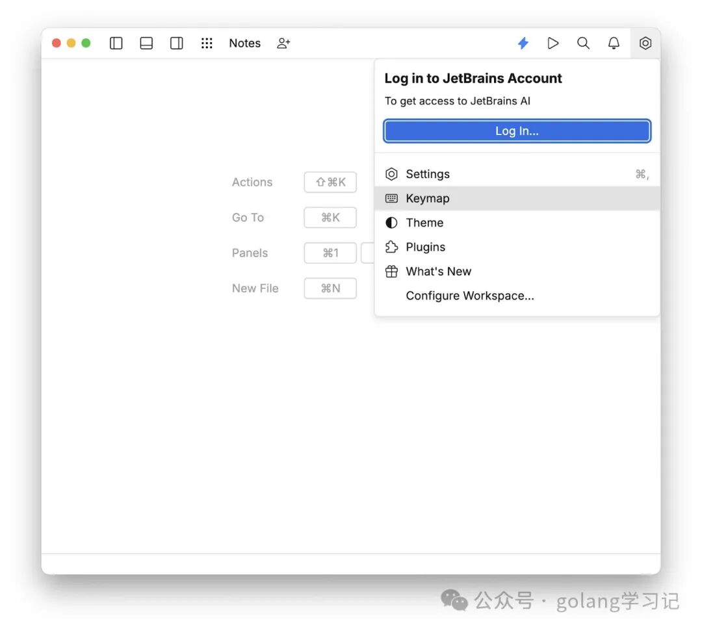Open the nine-dot grid launcher icon
The width and height of the screenshot is (702, 629).
point(207,43)
